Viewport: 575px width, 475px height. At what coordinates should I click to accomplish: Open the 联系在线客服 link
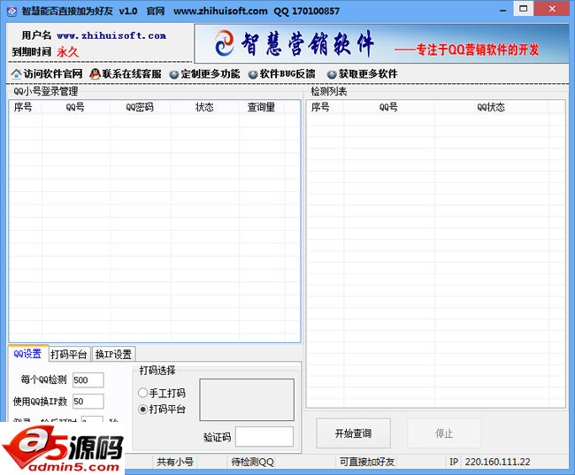132,74
